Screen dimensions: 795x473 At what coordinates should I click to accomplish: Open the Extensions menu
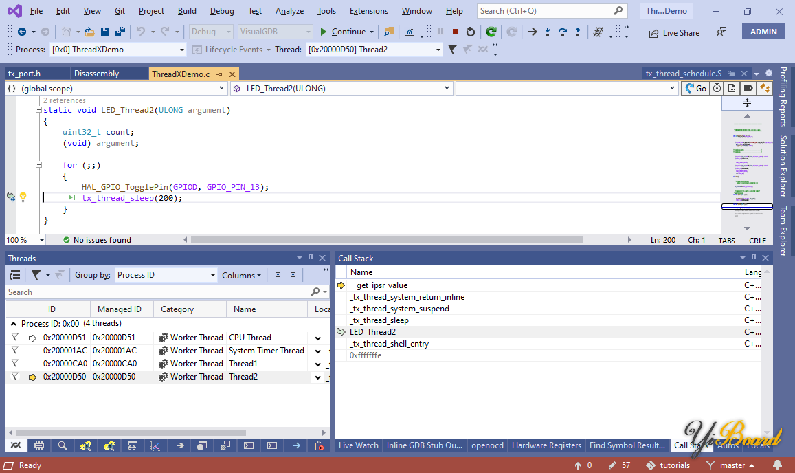click(x=368, y=11)
